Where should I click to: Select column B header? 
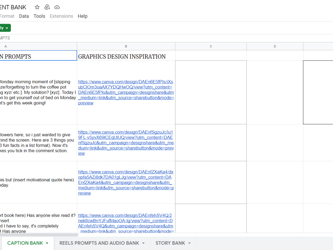tap(126, 46)
